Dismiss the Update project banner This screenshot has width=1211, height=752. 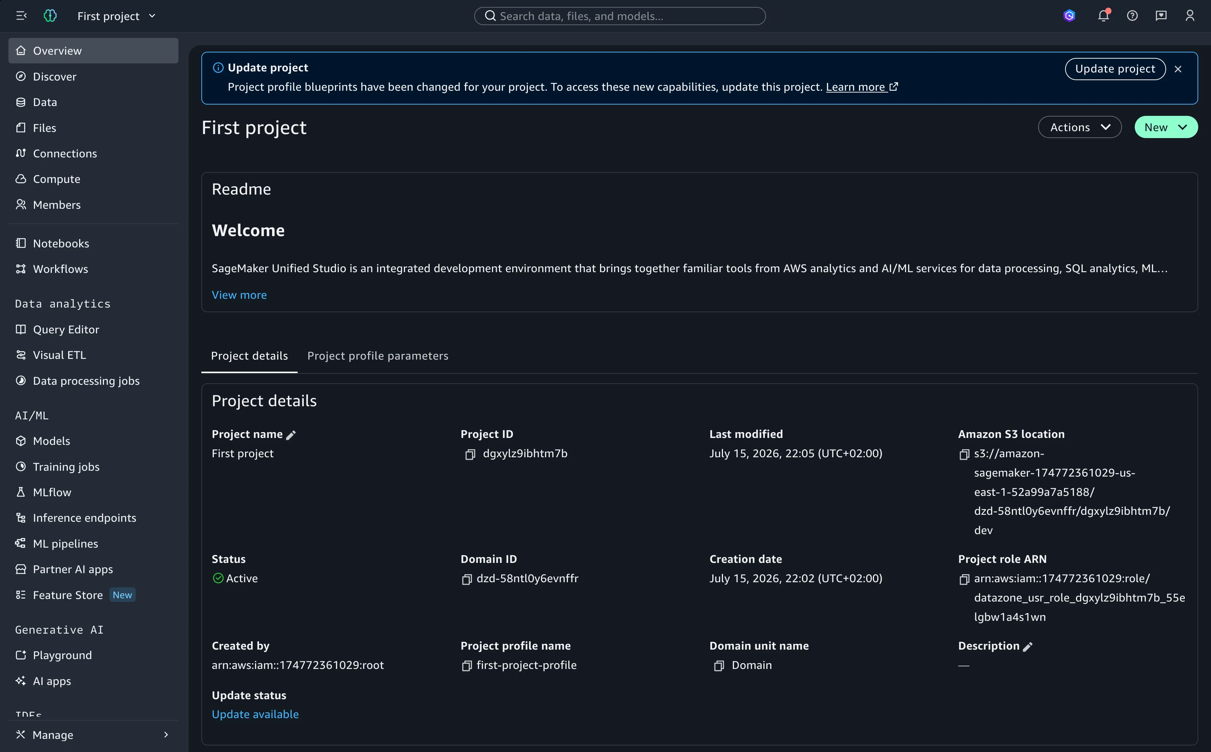click(x=1178, y=69)
